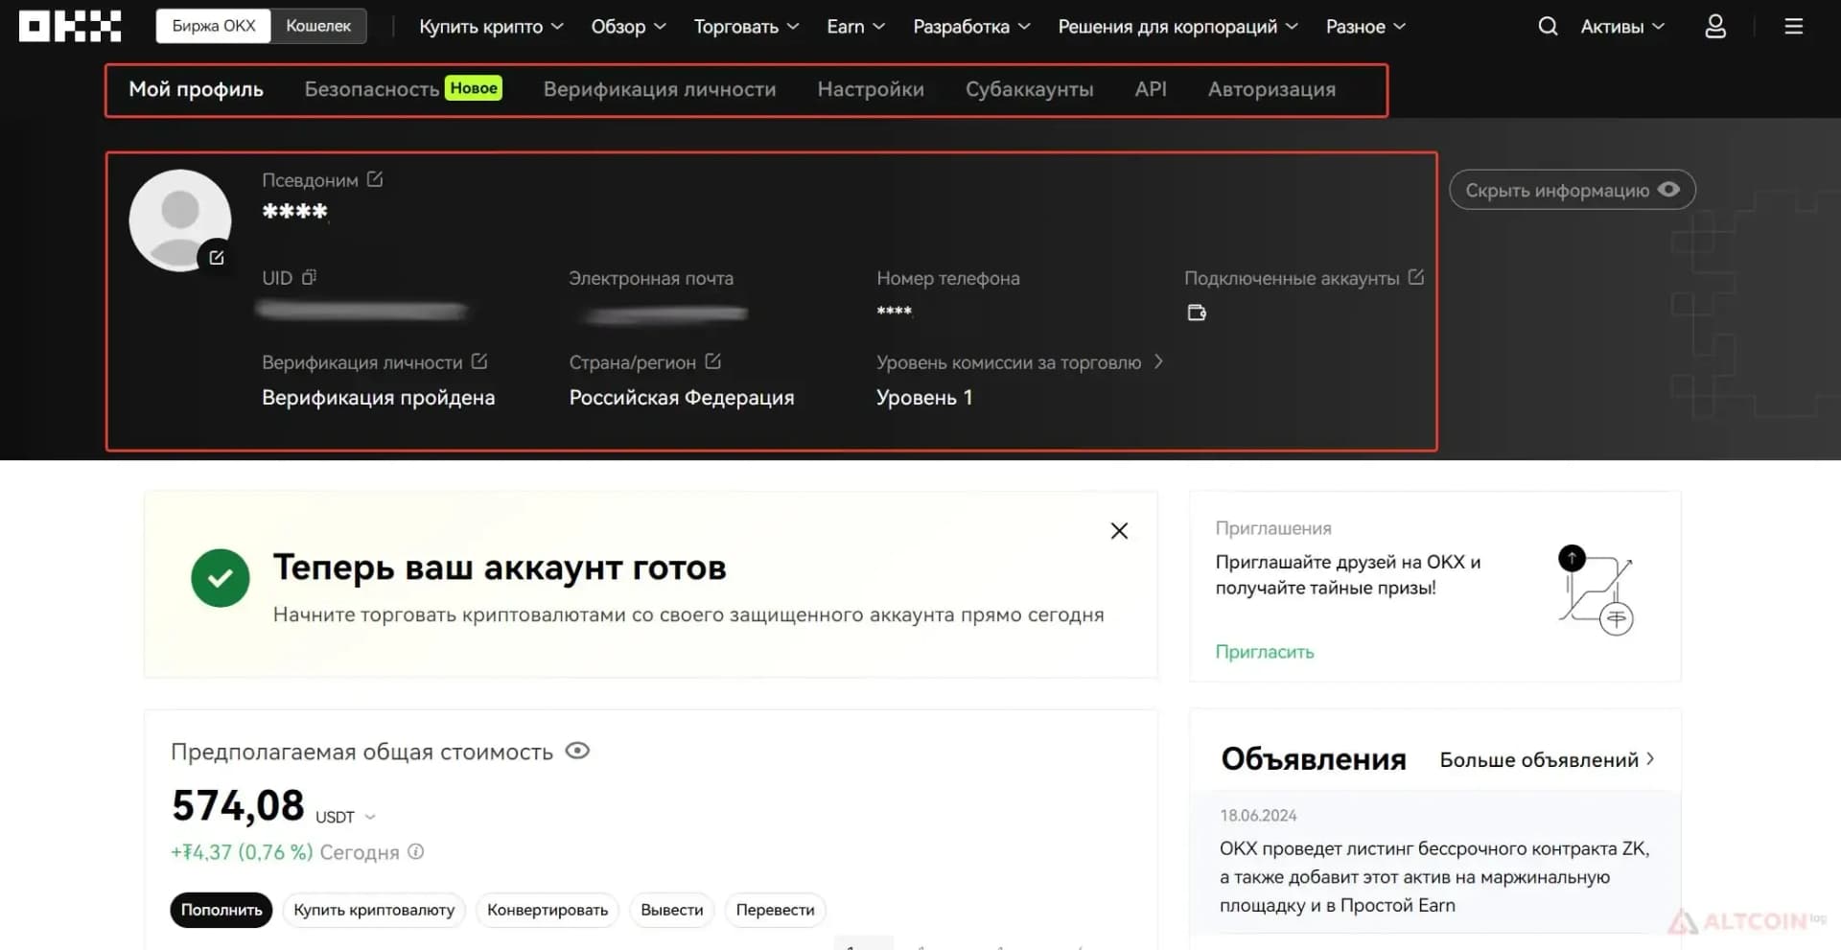Open Больше объявлений link

pyautogui.click(x=1548, y=759)
